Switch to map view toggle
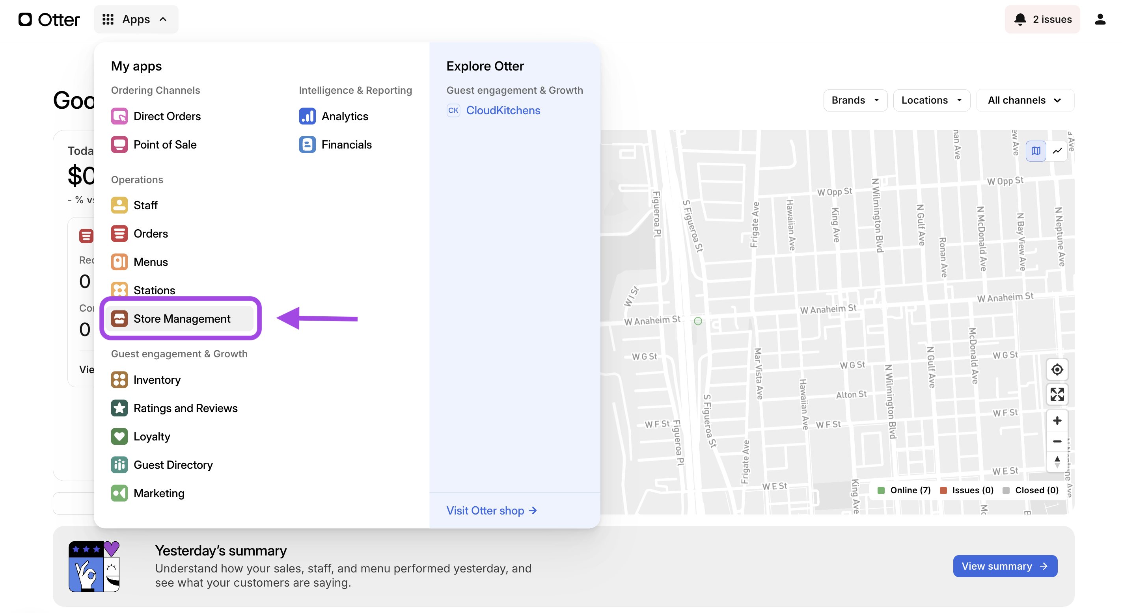Viewport: 1122px width, 613px height. point(1036,151)
